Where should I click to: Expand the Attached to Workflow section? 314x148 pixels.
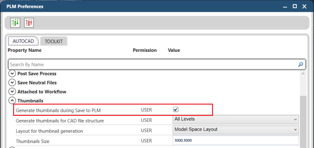coord(12,92)
